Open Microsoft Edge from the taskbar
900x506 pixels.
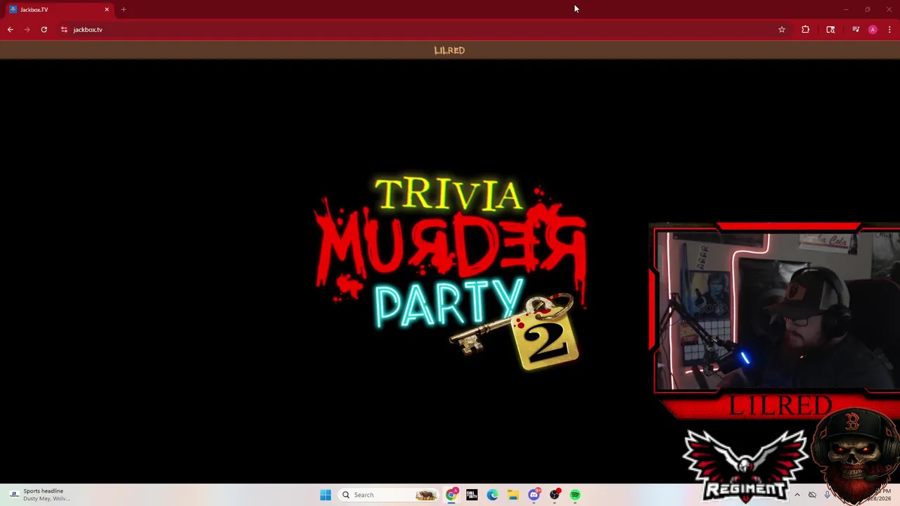click(x=492, y=495)
